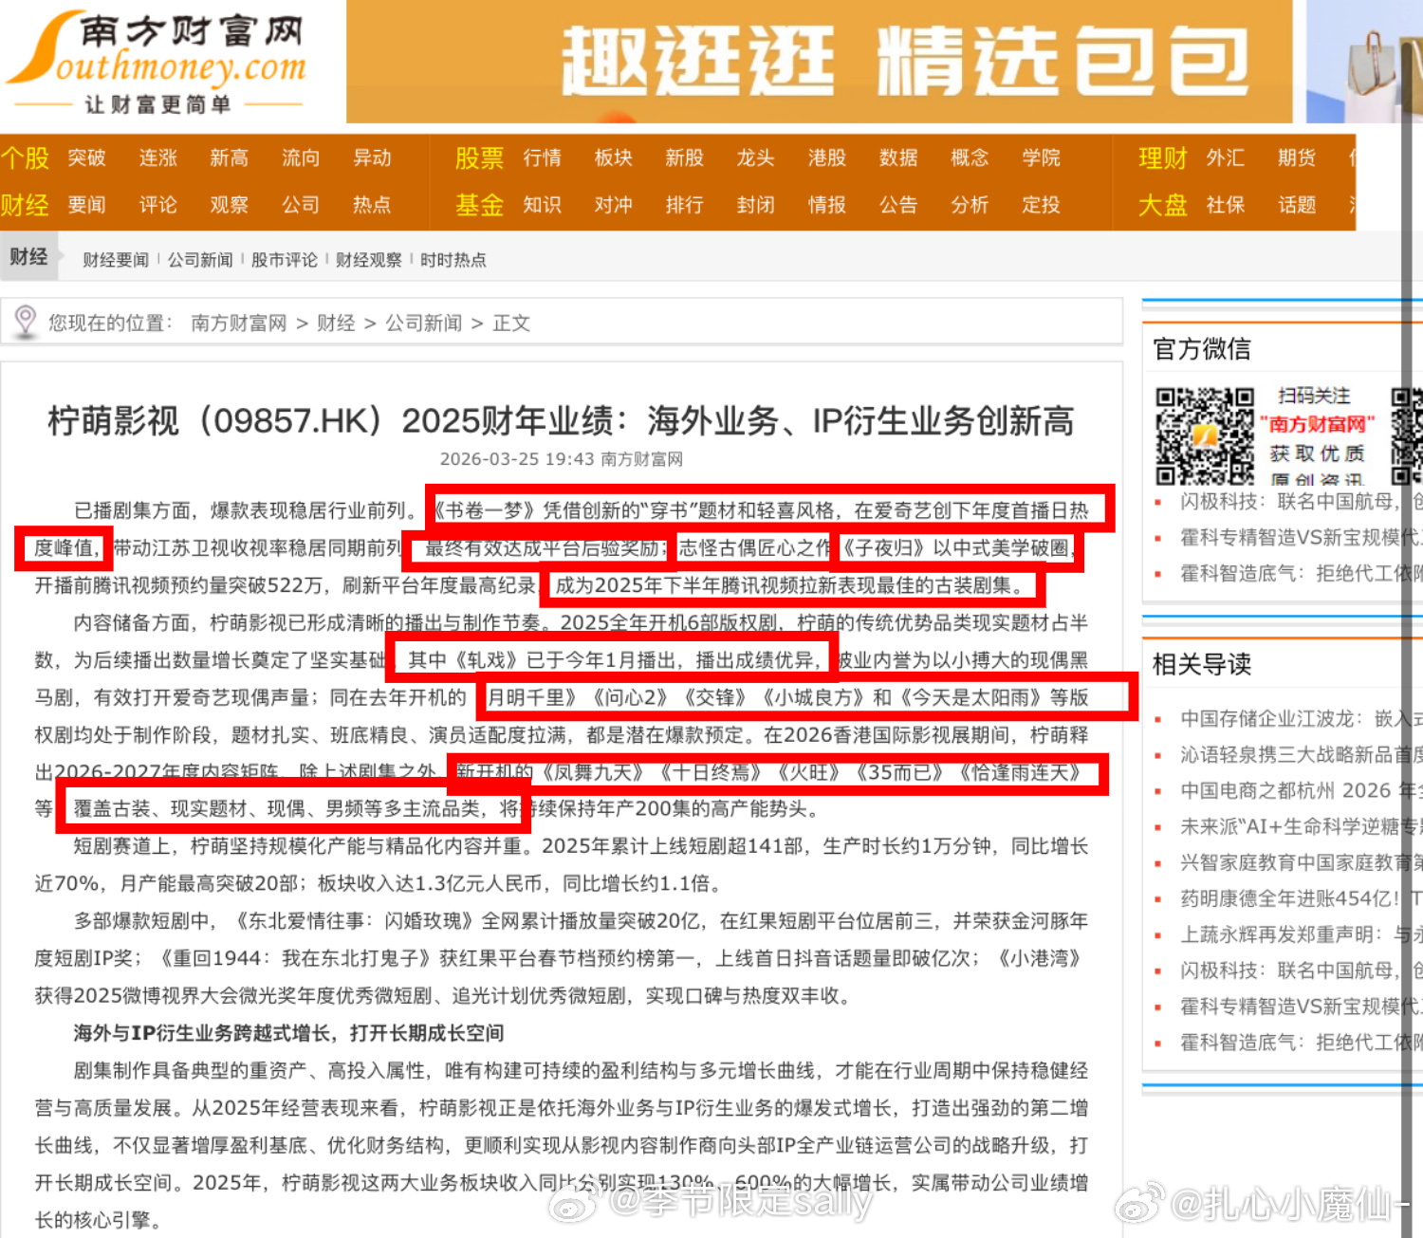This screenshot has width=1423, height=1238.
Task: Open the 财经 section heading in the nav bar
Action: (x=25, y=204)
